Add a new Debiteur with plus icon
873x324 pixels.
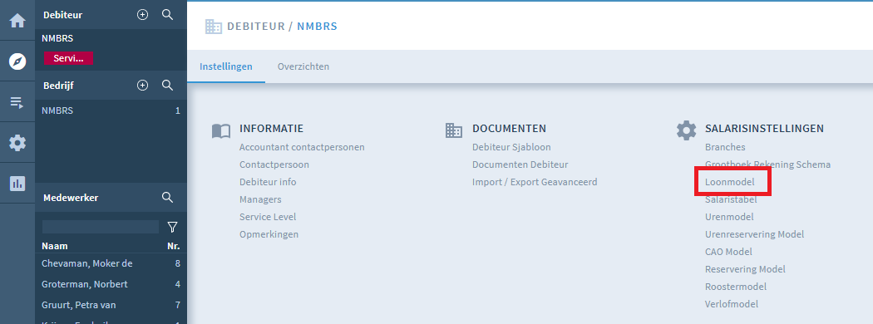(x=142, y=15)
